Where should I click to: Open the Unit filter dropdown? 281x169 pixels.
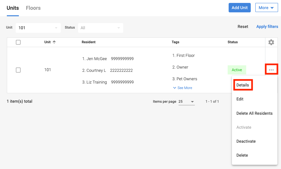tap(38, 28)
